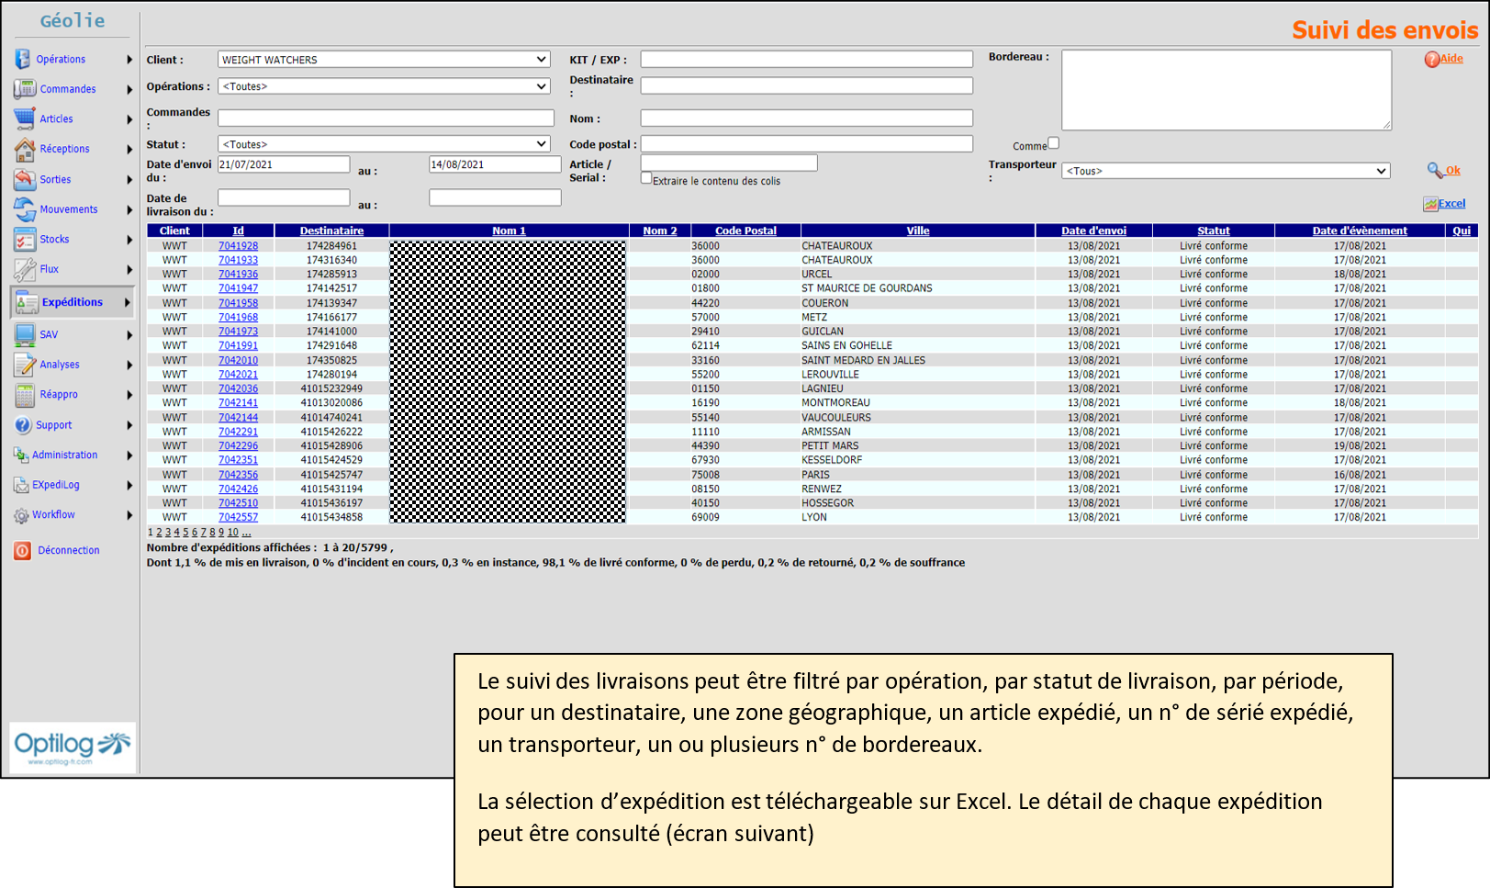Click the Déconnexion link text
This screenshot has width=1490, height=888.
pyautogui.click(x=69, y=550)
